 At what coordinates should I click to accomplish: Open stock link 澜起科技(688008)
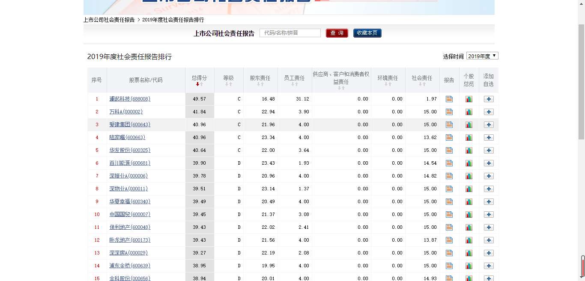pyautogui.click(x=130, y=99)
